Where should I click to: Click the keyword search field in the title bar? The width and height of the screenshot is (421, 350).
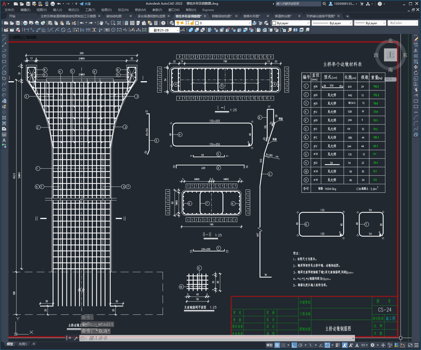pyautogui.click(x=298, y=4)
